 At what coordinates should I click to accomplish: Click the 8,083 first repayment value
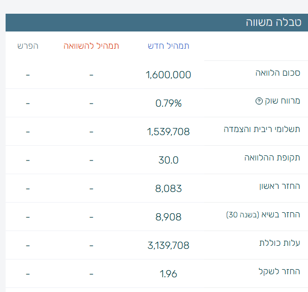pos(168,188)
